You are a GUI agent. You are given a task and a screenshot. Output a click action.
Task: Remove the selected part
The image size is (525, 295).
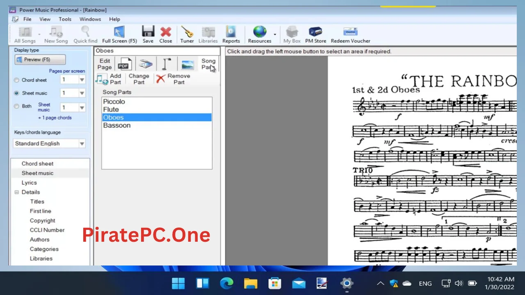[173, 79]
